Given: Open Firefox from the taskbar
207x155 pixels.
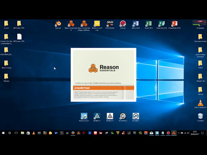Looking at the screenshot, I should pos(73,133).
